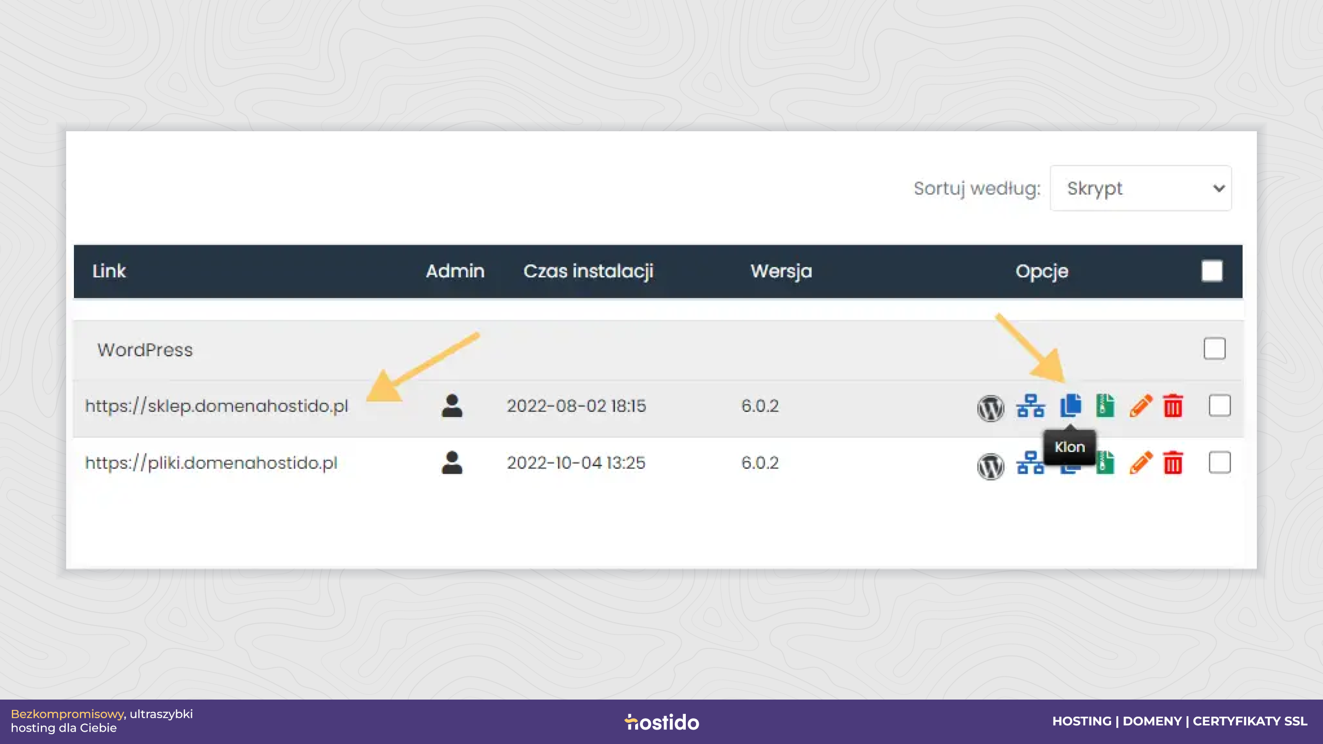The image size is (1323, 744).
Task: Open https://sklep.domenahostido.pl link
Action: click(x=217, y=406)
